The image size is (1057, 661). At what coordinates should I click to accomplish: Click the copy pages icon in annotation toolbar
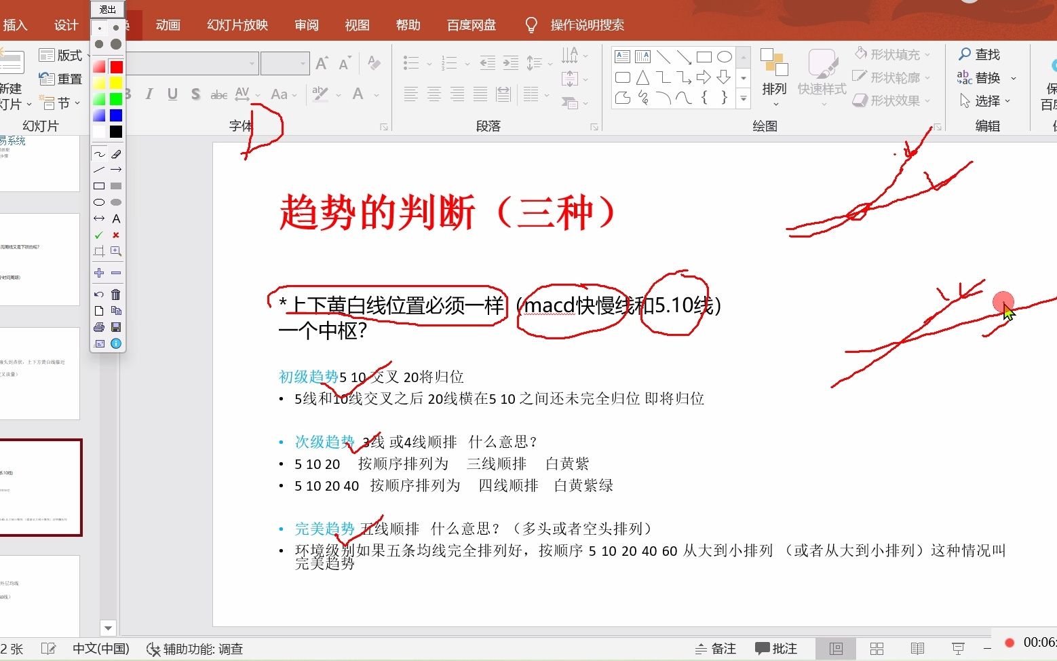click(116, 311)
